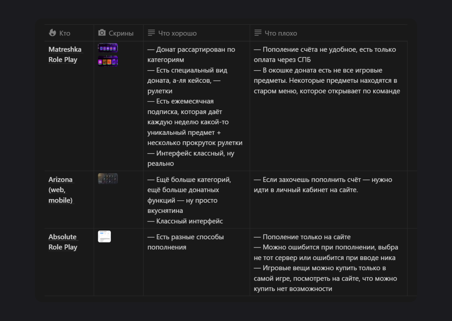The image size is (452, 321).
Task: Open the bottom Matreshka screenshot thumbnail
Action: [108, 61]
